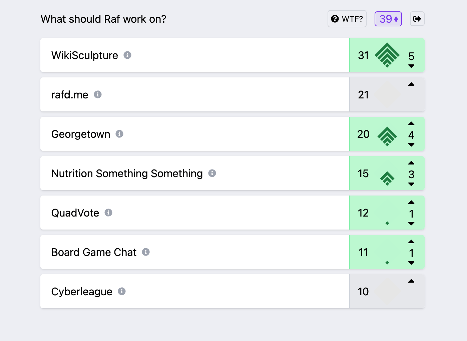Click Cyberleague info icon

122,291
